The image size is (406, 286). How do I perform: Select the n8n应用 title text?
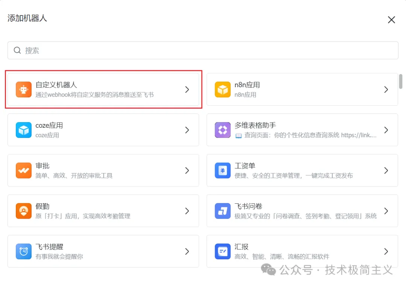point(247,85)
